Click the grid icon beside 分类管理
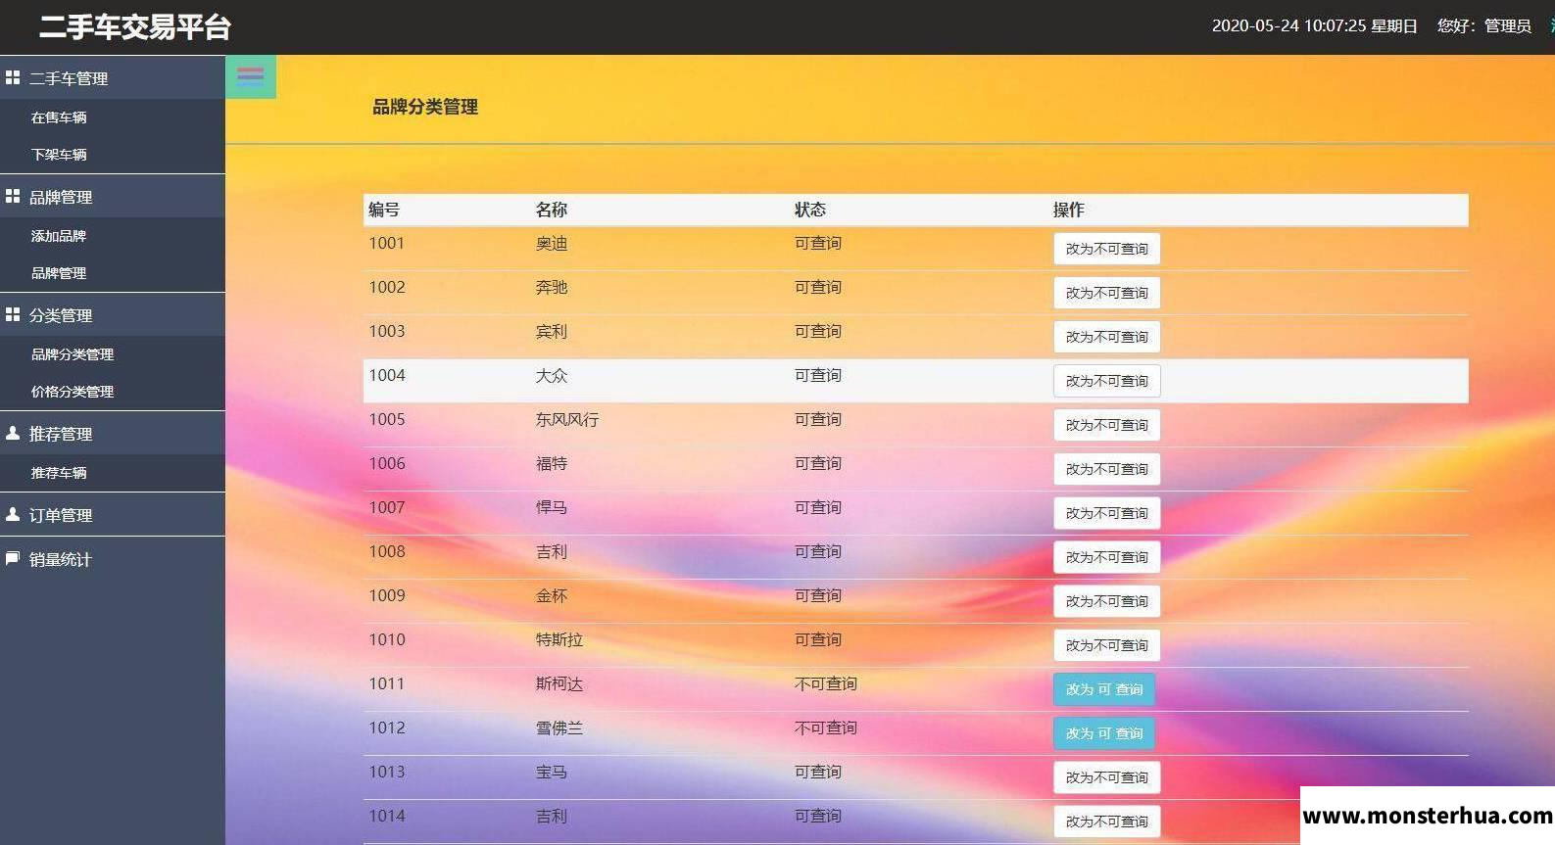Image resolution: width=1555 pixels, height=845 pixels. [13, 314]
